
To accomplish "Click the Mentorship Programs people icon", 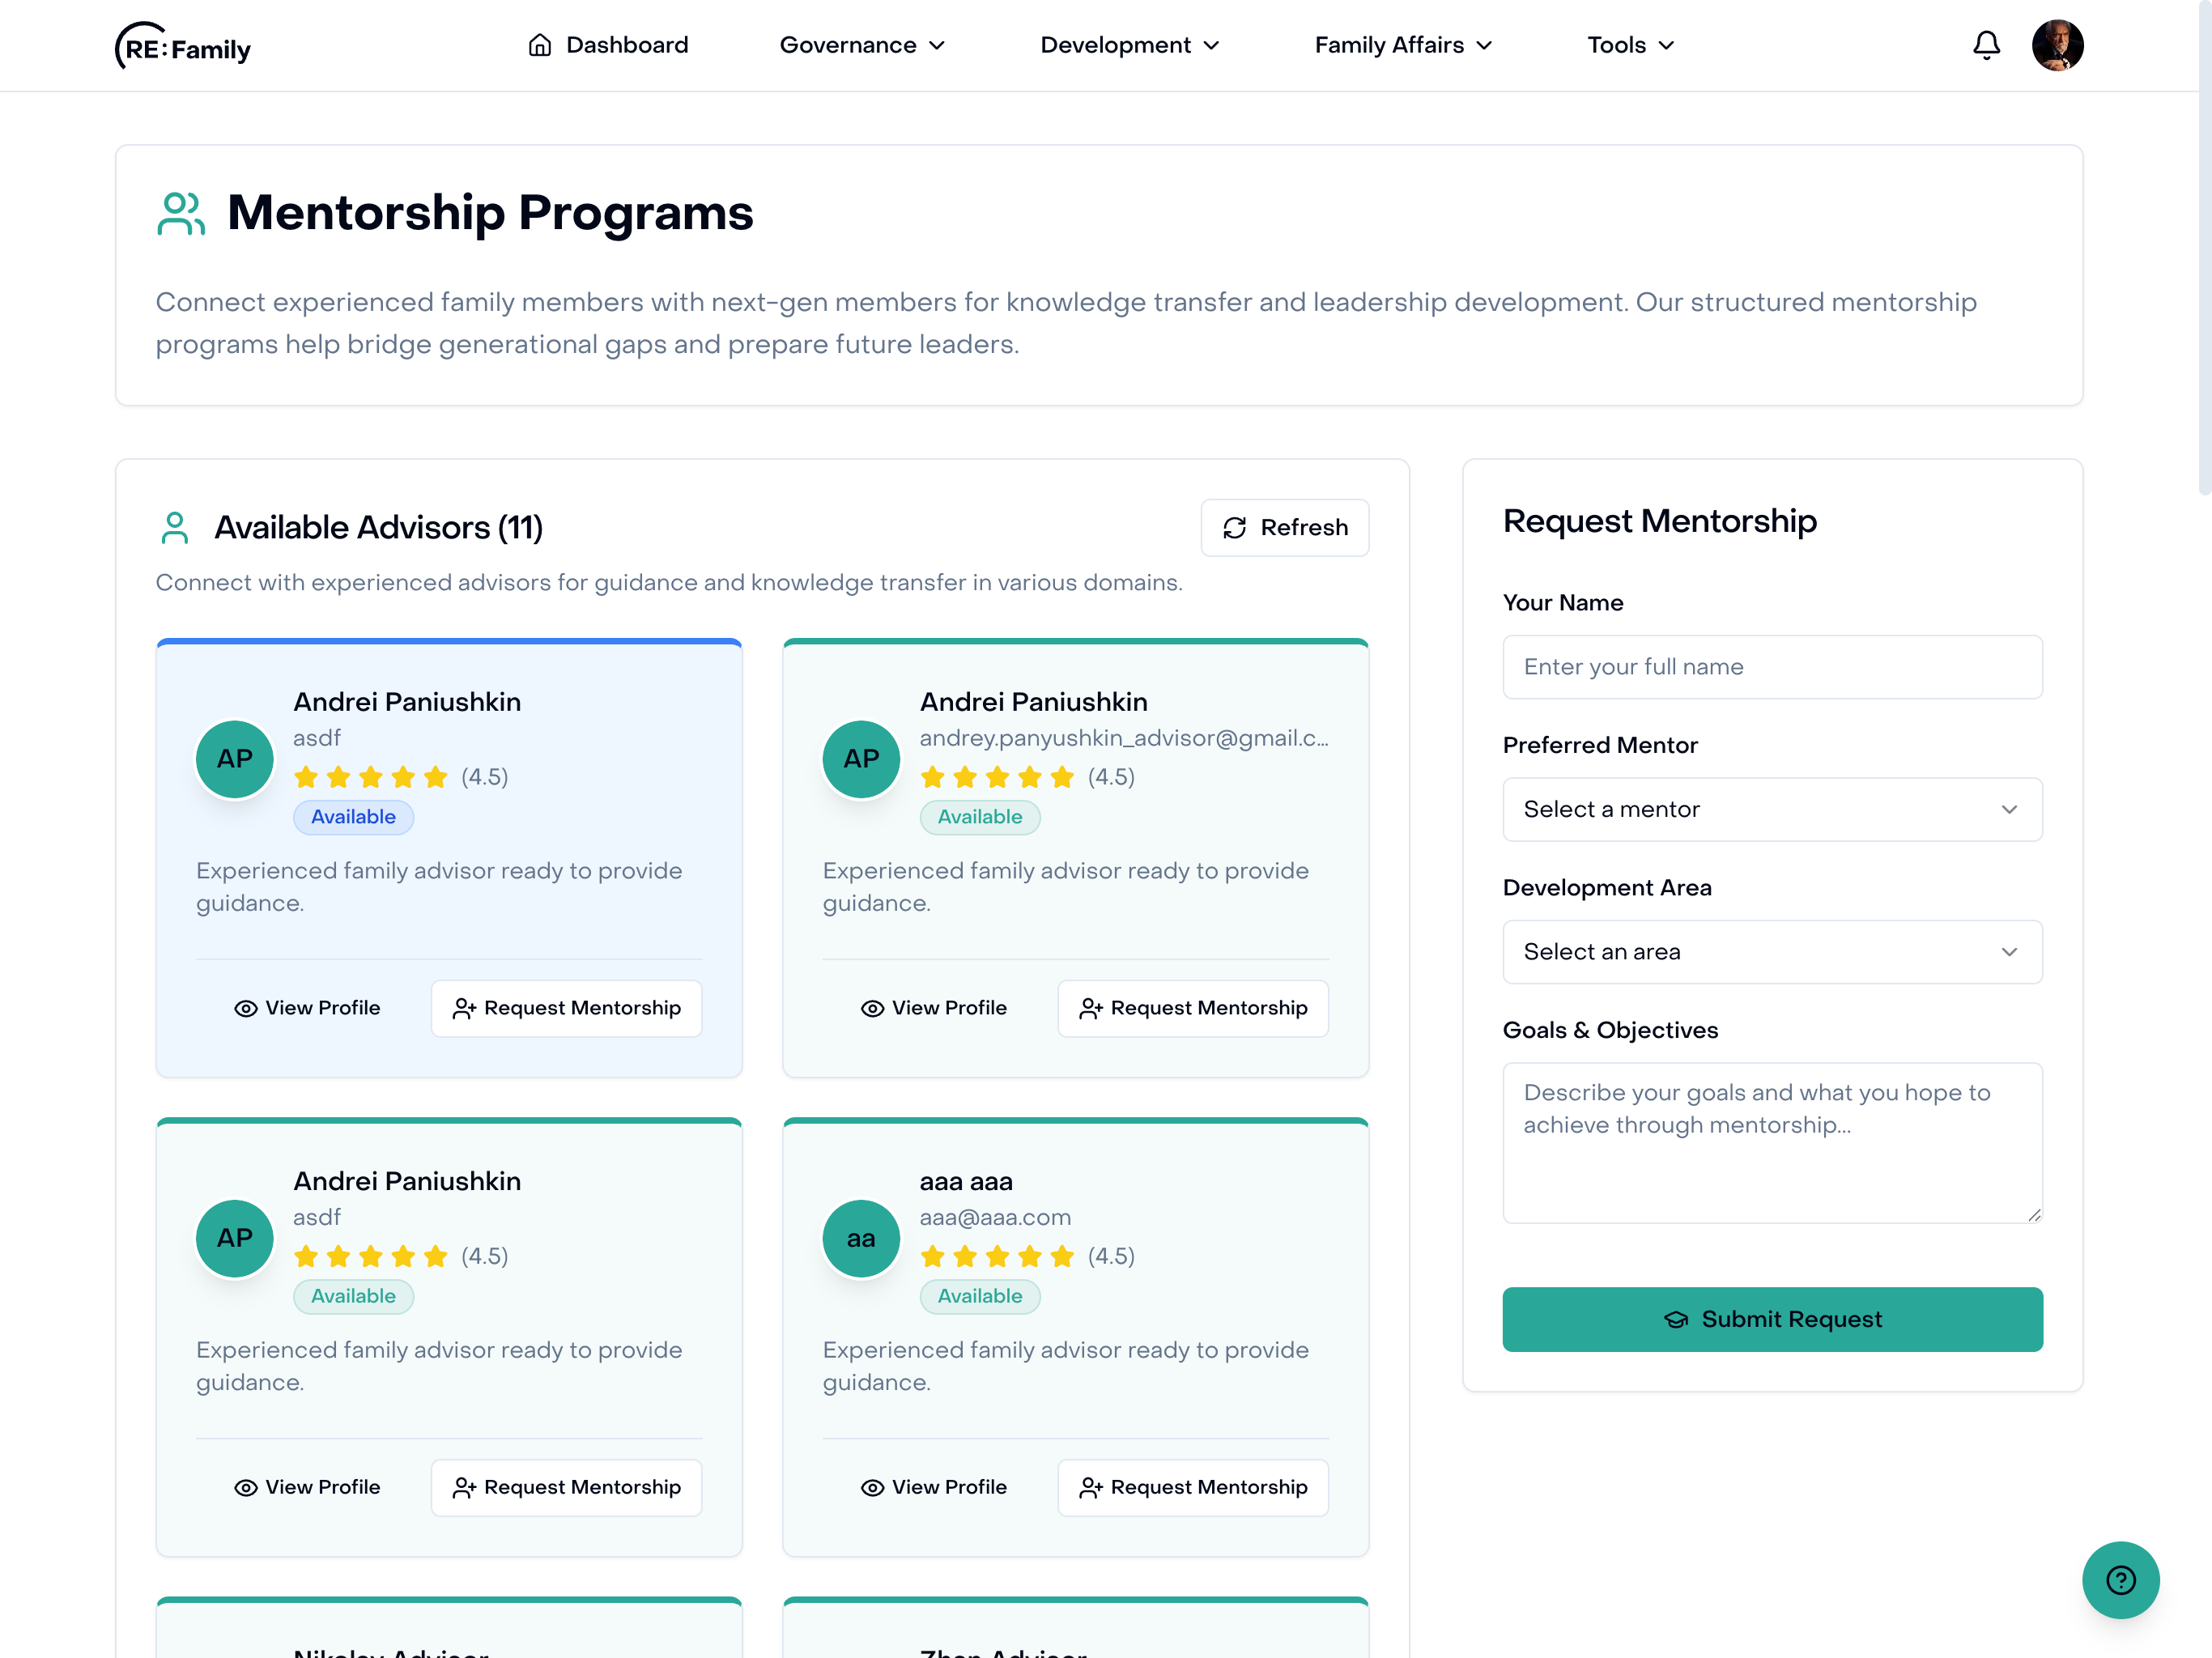I will tap(181, 213).
